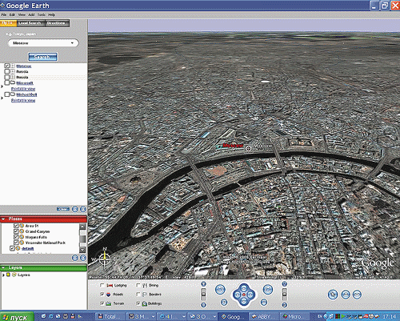This screenshot has height=321, width=400.
Task: Click the Layers globe icon in Layers panel
Action: pyautogui.click(x=14, y=275)
